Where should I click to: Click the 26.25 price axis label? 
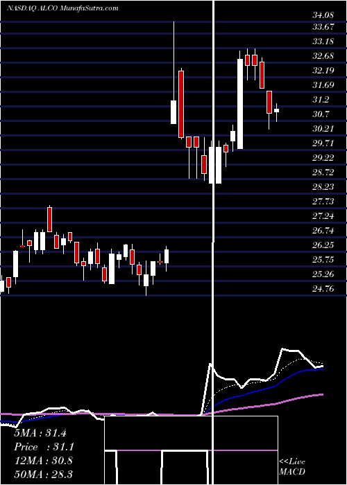coord(323,245)
